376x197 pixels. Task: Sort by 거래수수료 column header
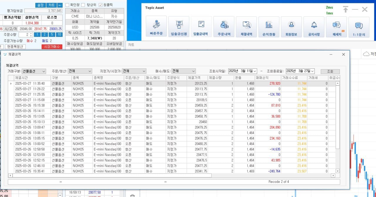click(294, 78)
